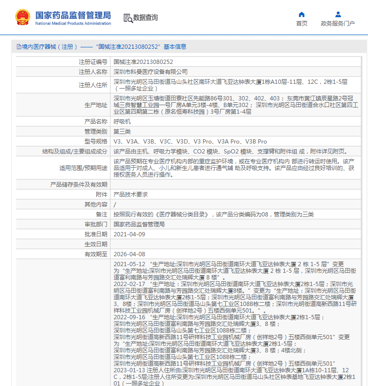Viewport: 368px width, 386px height.
Task: Select the expiry date 2026-04-08
Action: coord(129,254)
